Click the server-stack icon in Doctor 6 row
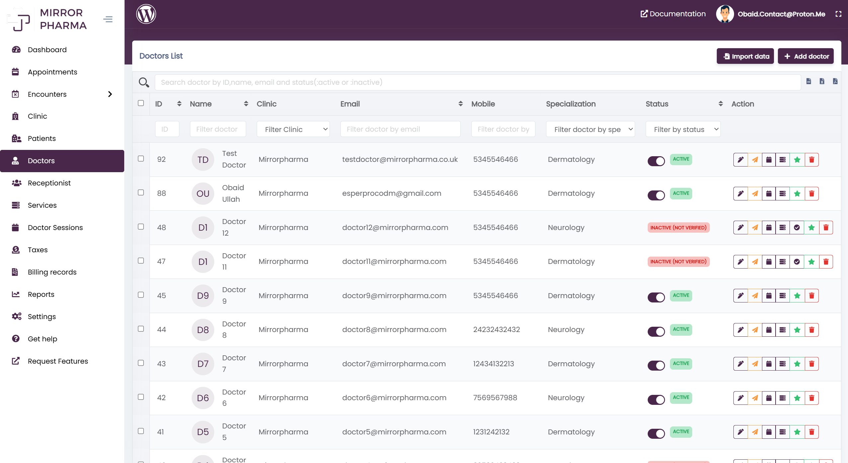This screenshot has height=463, width=848. [783, 398]
